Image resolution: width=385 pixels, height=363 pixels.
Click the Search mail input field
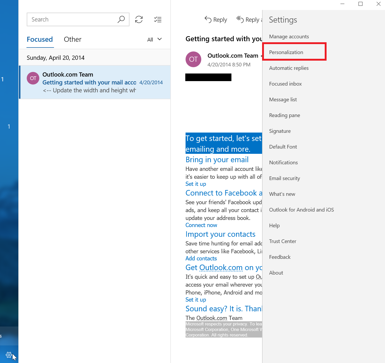[78, 19]
